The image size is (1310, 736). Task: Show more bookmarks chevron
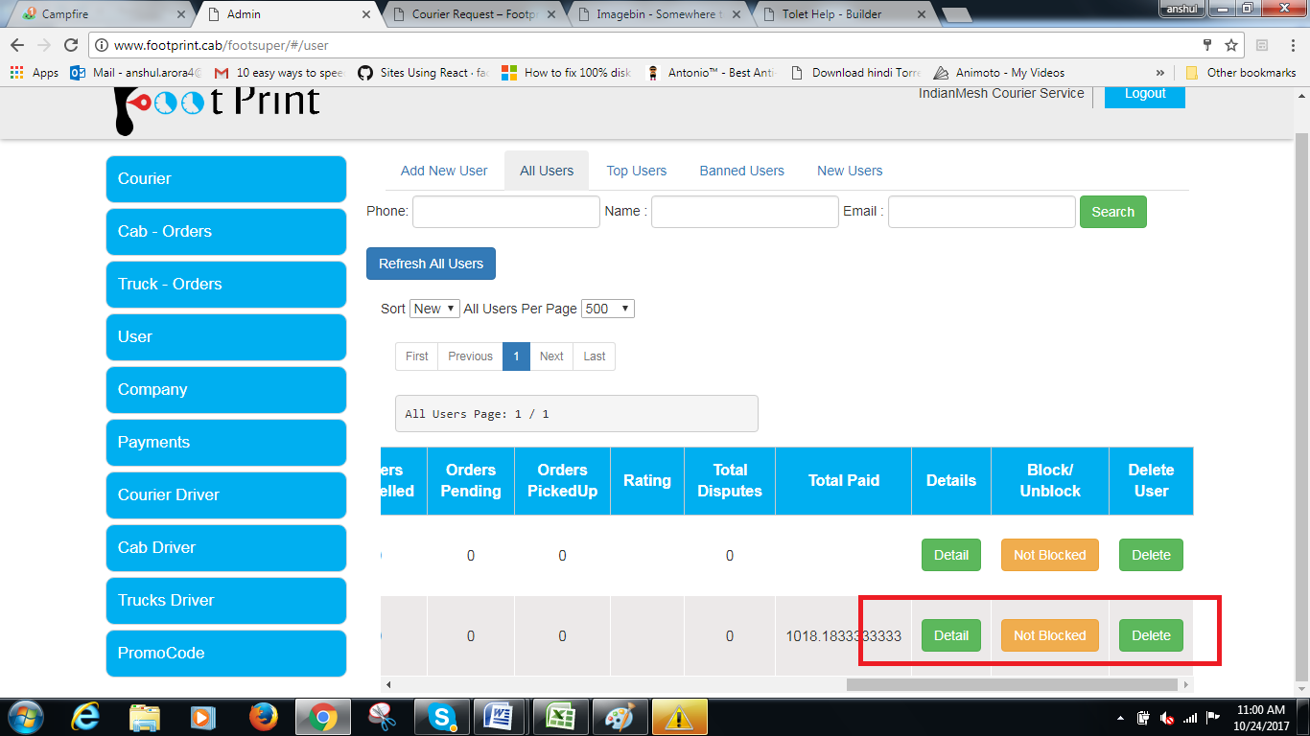pyautogui.click(x=1160, y=73)
